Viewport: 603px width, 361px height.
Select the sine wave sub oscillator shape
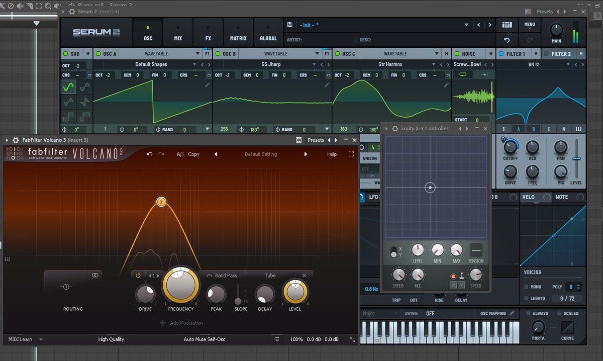point(68,87)
